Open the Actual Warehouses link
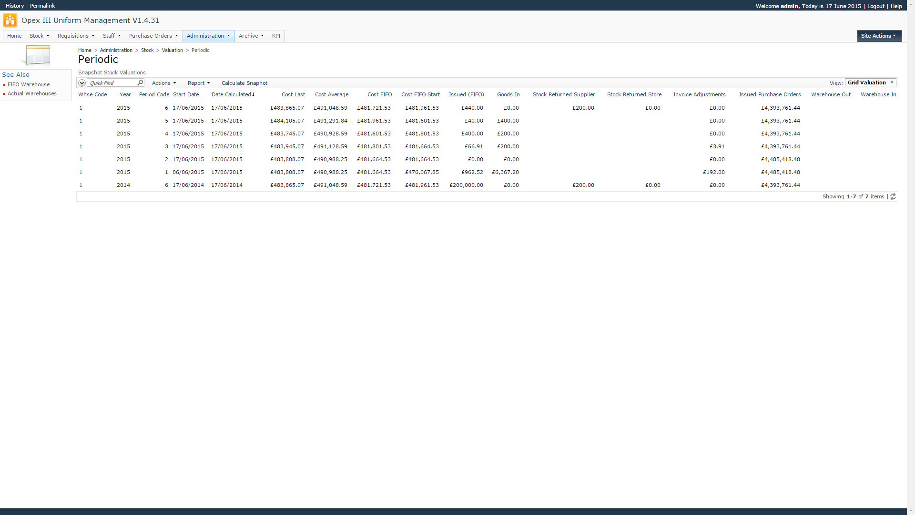 coord(32,93)
